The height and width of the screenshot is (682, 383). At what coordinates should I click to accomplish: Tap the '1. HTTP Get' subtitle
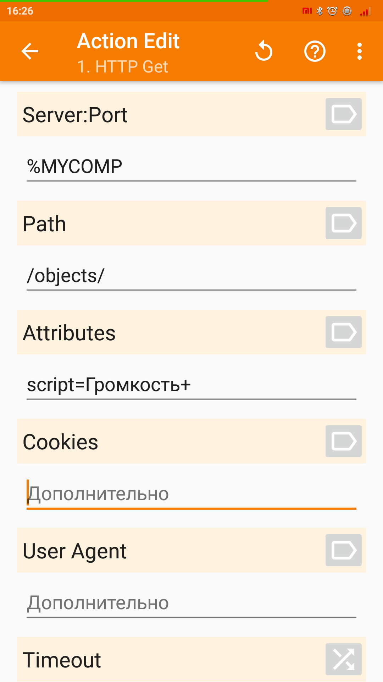coord(122,66)
